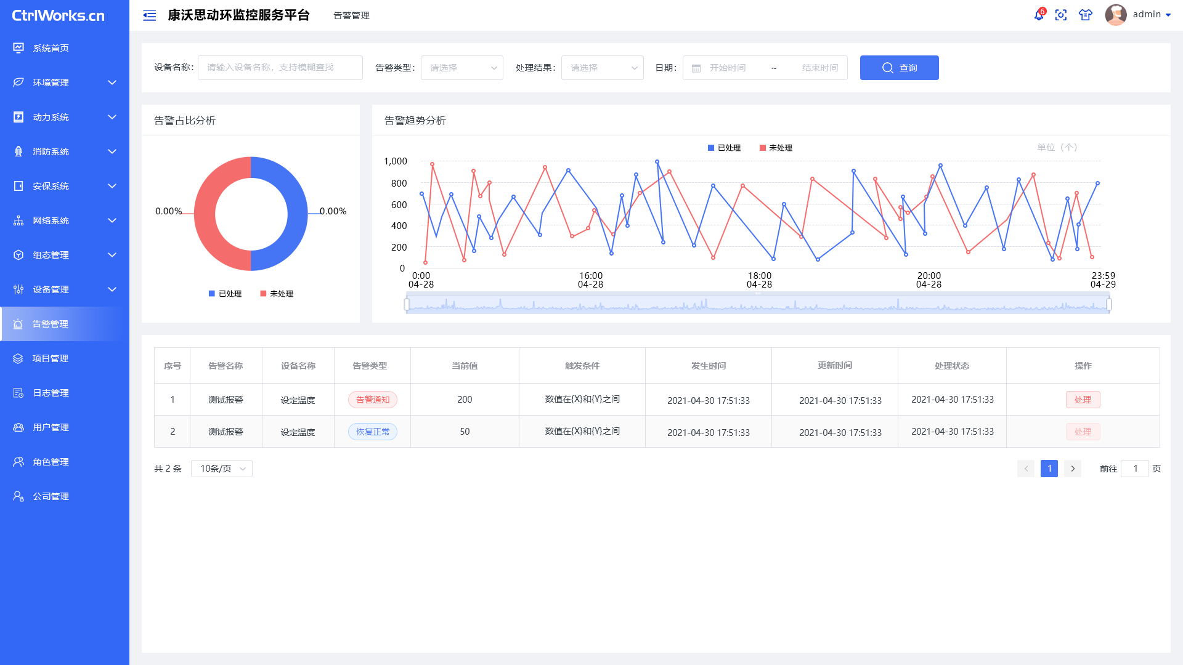Expand 设备管理 submenu arrow

(x=112, y=289)
